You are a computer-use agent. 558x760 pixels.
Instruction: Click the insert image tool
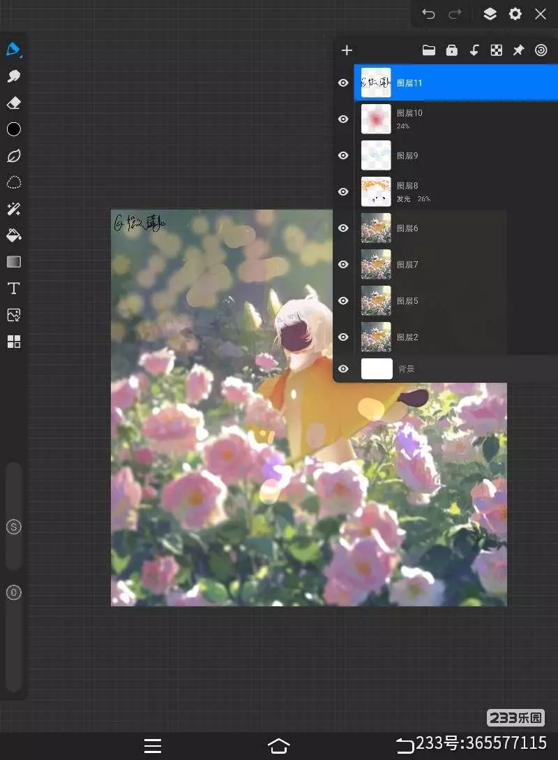pyautogui.click(x=13, y=315)
